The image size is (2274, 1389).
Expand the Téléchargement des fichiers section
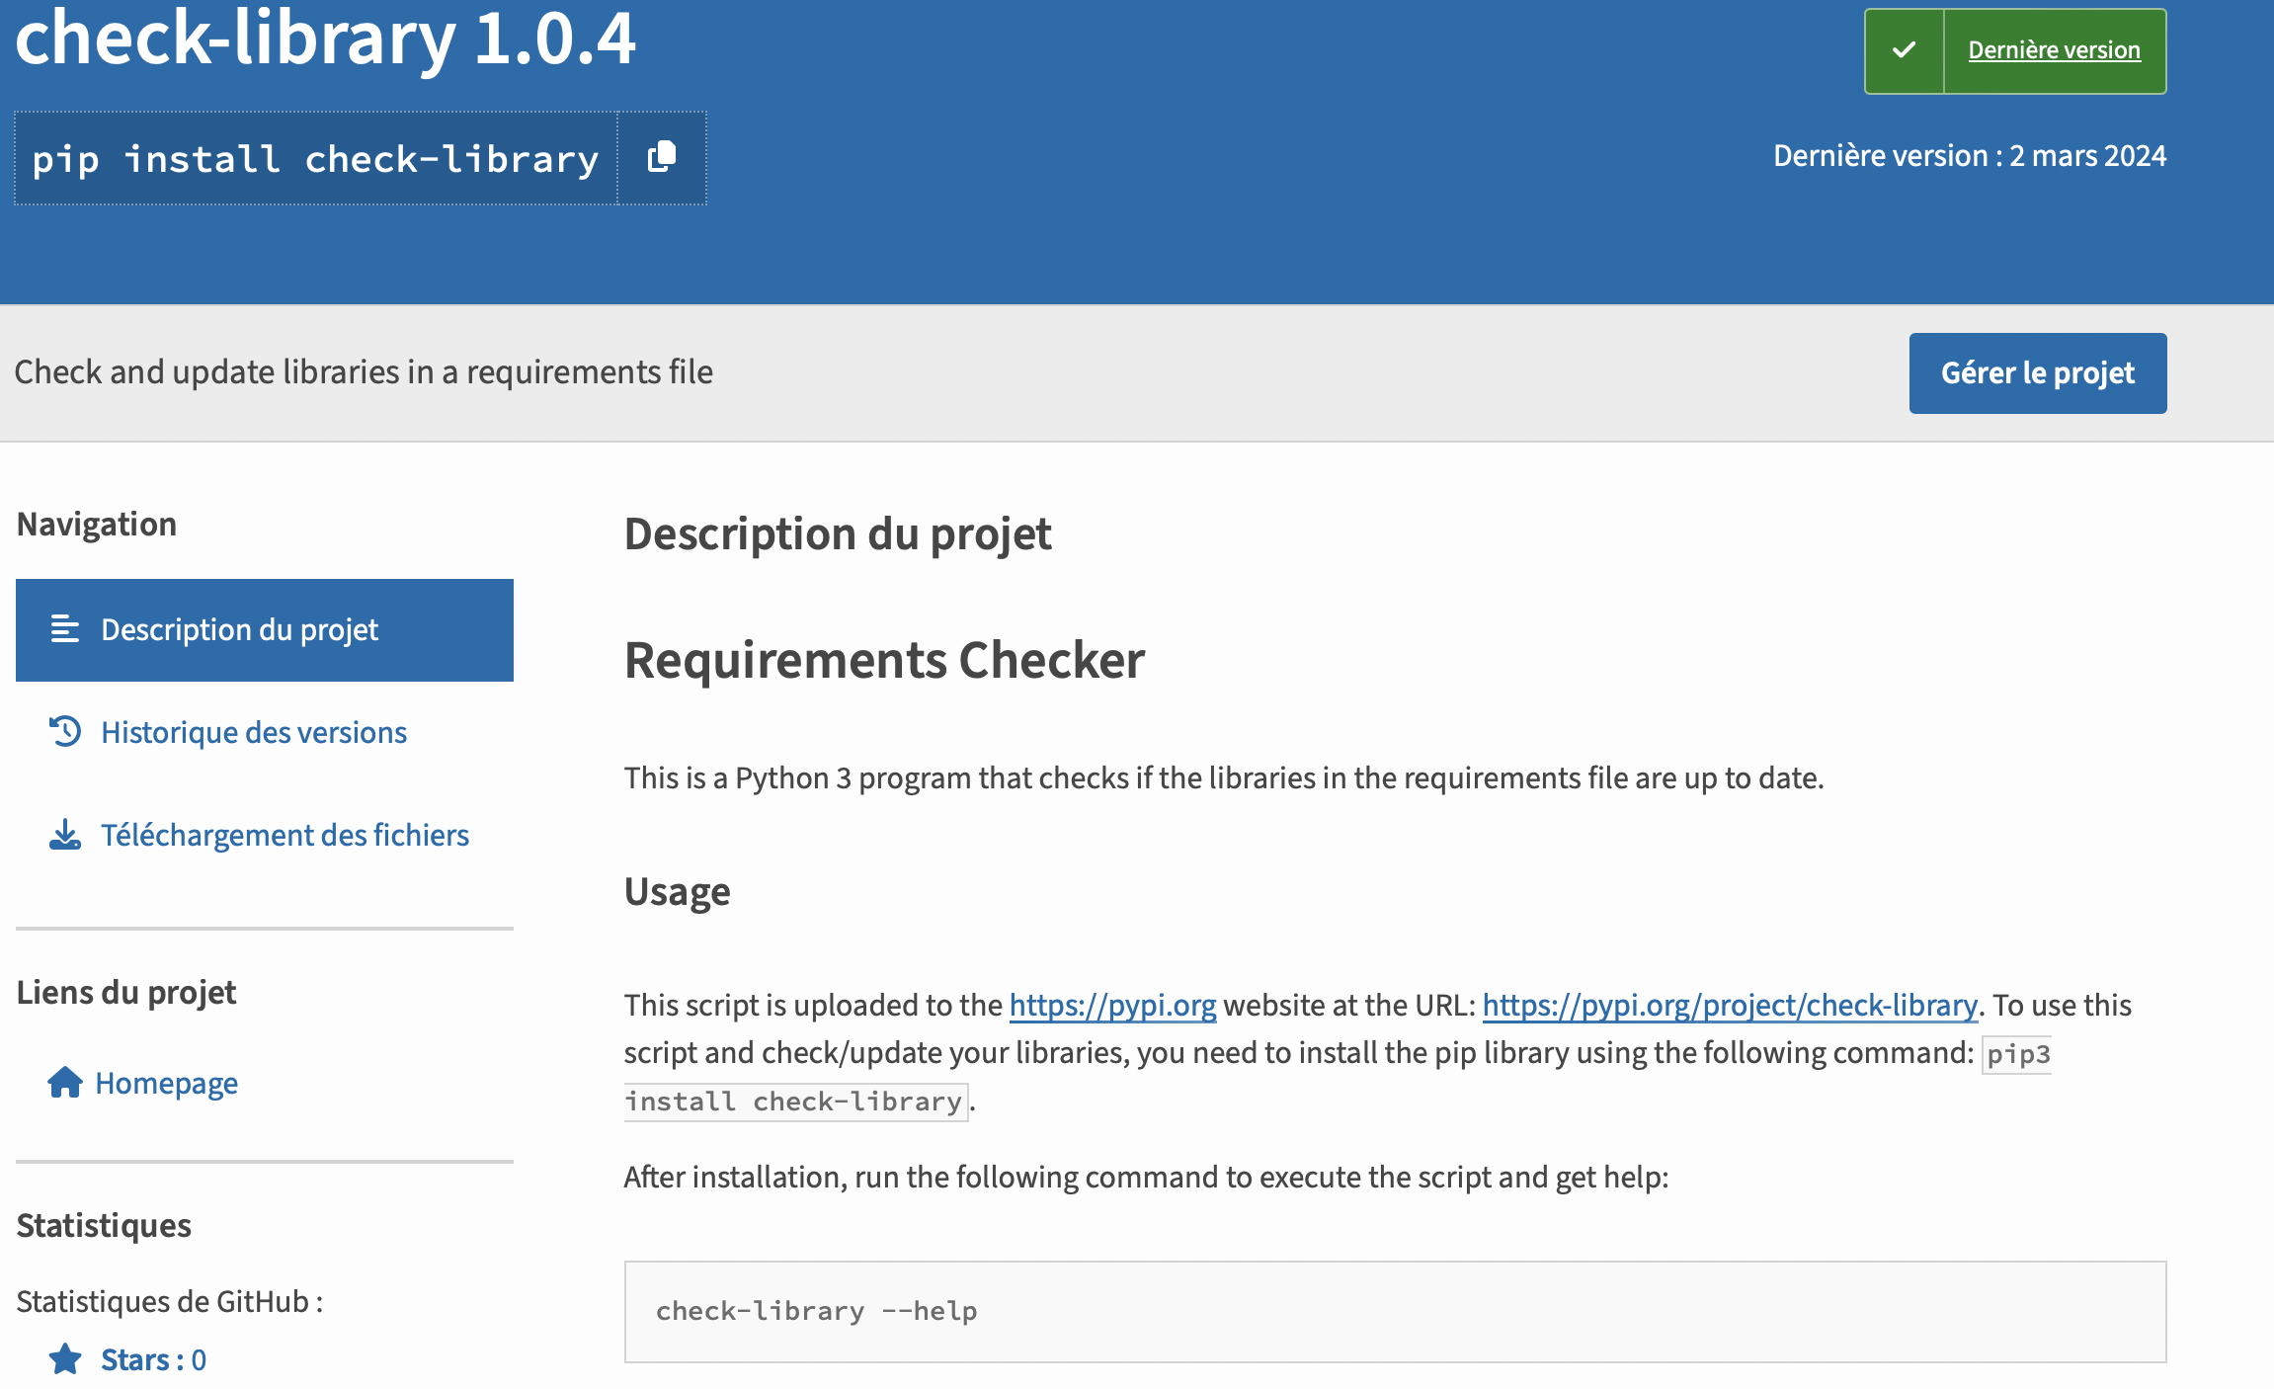coord(284,834)
